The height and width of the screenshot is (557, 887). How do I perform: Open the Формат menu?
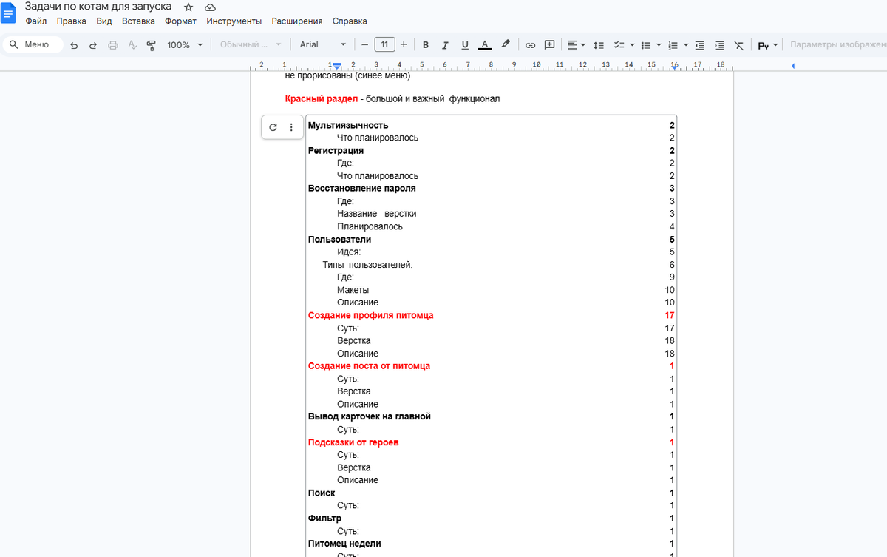(x=180, y=21)
